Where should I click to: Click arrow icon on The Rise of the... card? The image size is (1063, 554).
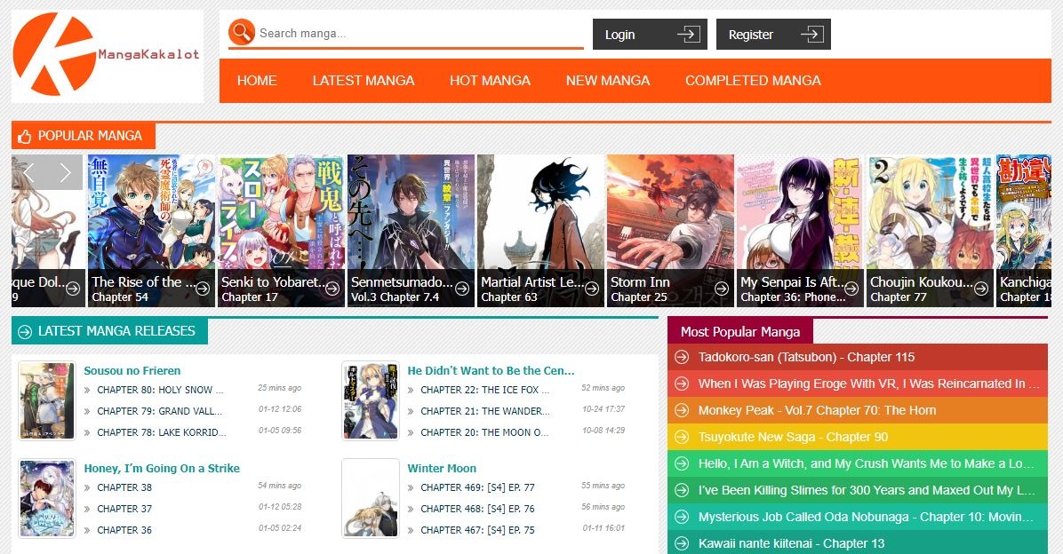tap(203, 289)
